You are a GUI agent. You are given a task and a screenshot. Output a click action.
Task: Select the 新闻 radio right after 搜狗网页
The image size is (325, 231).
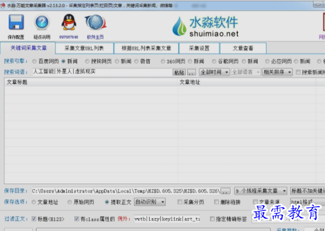tap(117, 61)
